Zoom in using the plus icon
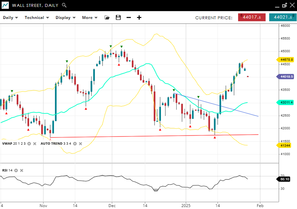Viewport: 297px width, 209px height. (139, 18)
